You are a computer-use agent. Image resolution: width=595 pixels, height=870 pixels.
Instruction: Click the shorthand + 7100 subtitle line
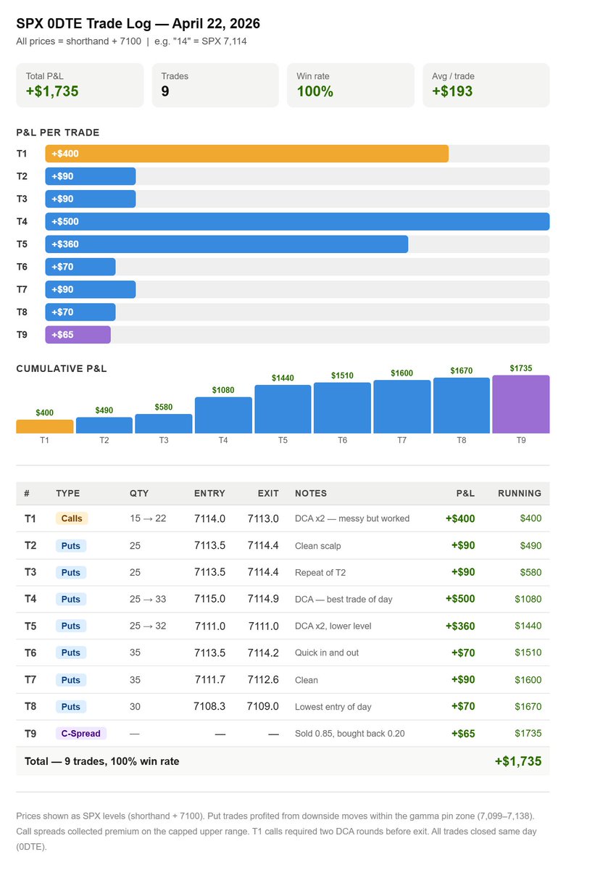coord(131,41)
